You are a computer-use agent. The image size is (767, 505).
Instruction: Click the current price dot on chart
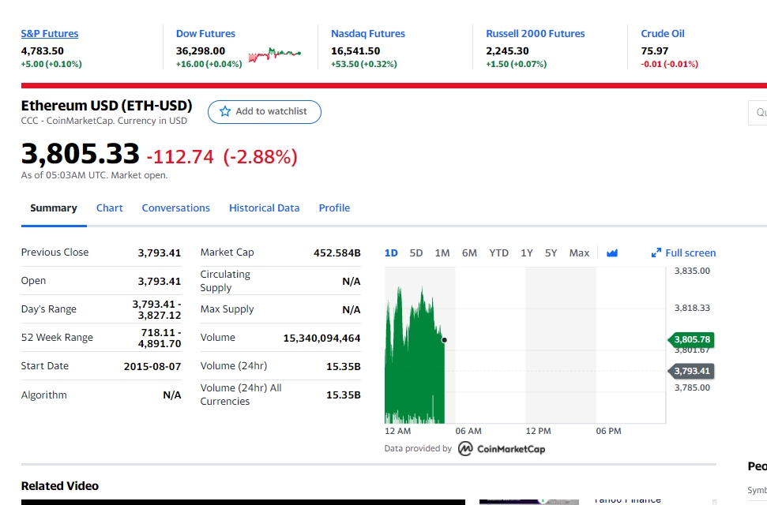click(x=444, y=340)
